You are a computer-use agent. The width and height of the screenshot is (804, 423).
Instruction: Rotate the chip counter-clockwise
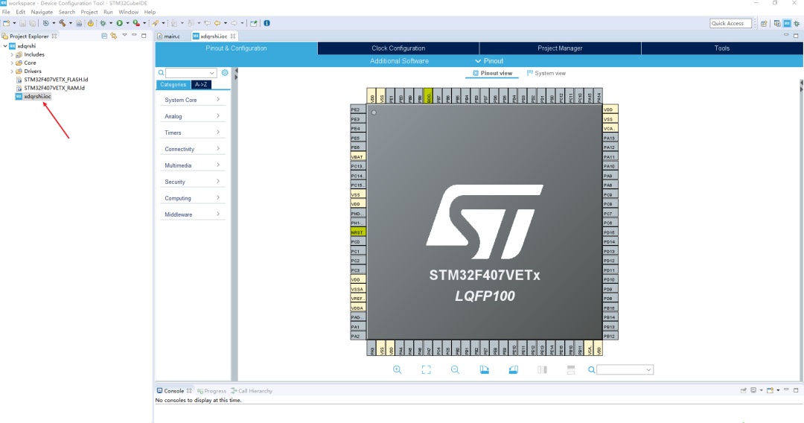[x=513, y=369]
